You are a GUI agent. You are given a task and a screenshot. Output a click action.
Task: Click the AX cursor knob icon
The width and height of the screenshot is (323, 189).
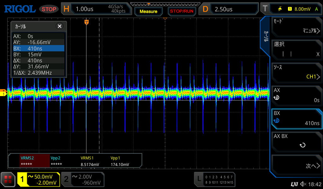coord(277,98)
